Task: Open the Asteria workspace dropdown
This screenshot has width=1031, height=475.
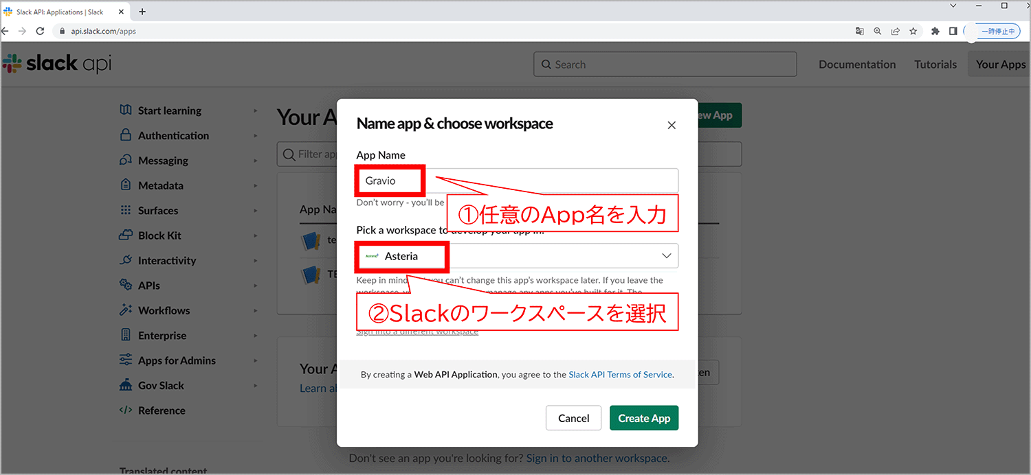Action: 517,255
